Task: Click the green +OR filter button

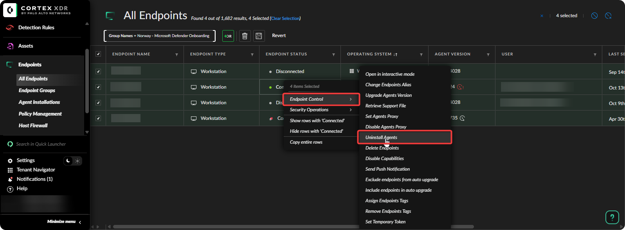Action: [228, 36]
